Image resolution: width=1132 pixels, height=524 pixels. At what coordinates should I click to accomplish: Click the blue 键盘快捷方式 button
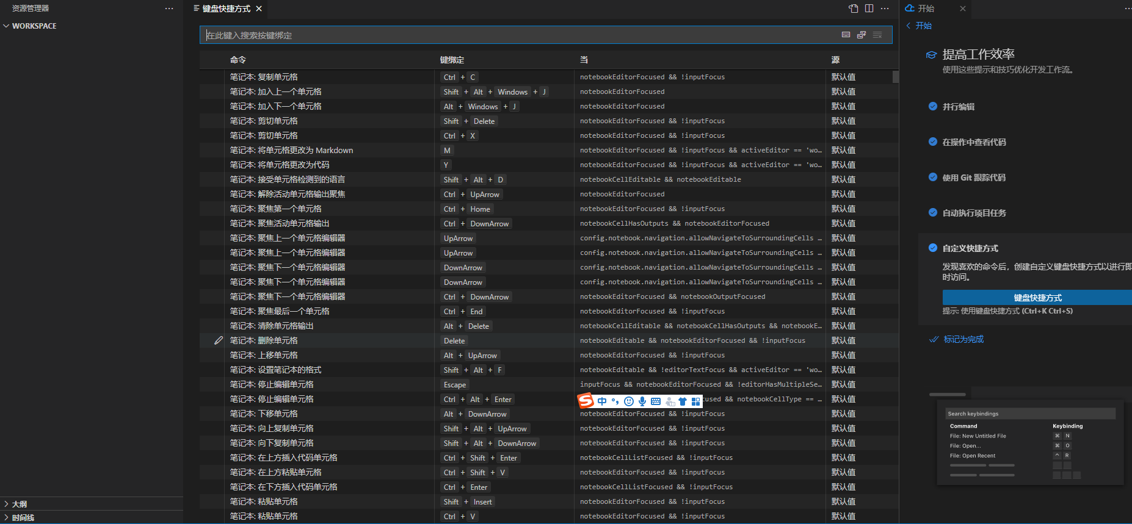click(1037, 298)
